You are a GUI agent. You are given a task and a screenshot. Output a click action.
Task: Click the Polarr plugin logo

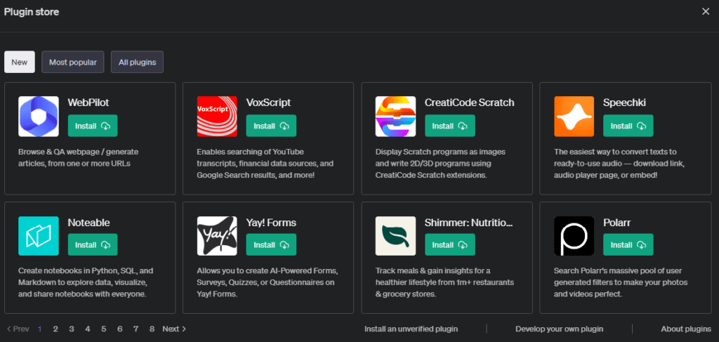[574, 236]
